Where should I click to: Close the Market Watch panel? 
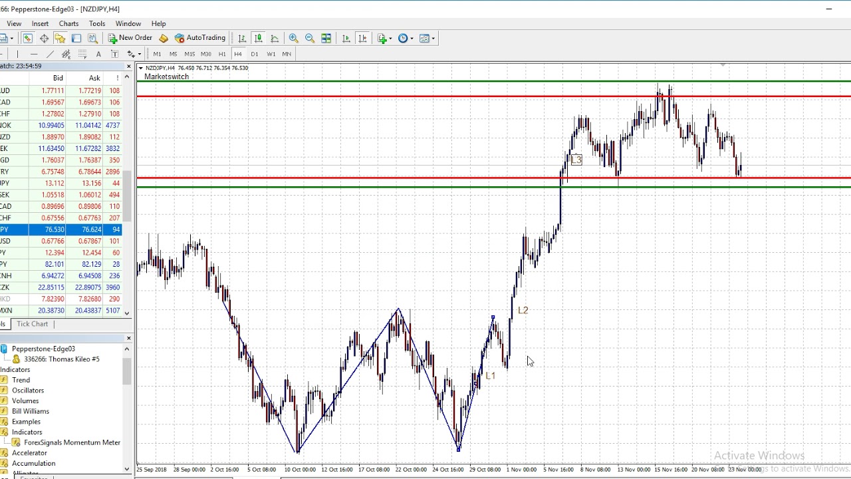tap(128, 66)
